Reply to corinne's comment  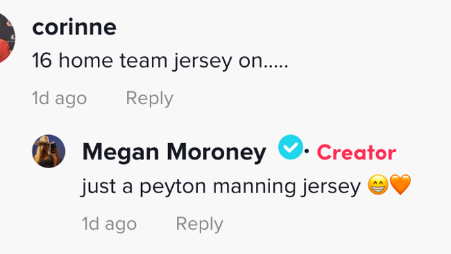point(150,99)
